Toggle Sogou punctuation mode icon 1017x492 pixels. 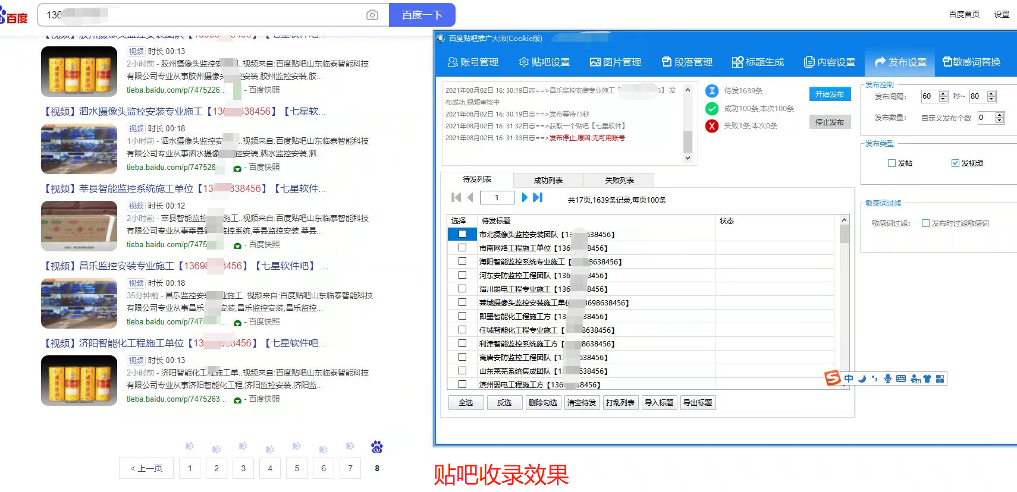click(x=874, y=379)
